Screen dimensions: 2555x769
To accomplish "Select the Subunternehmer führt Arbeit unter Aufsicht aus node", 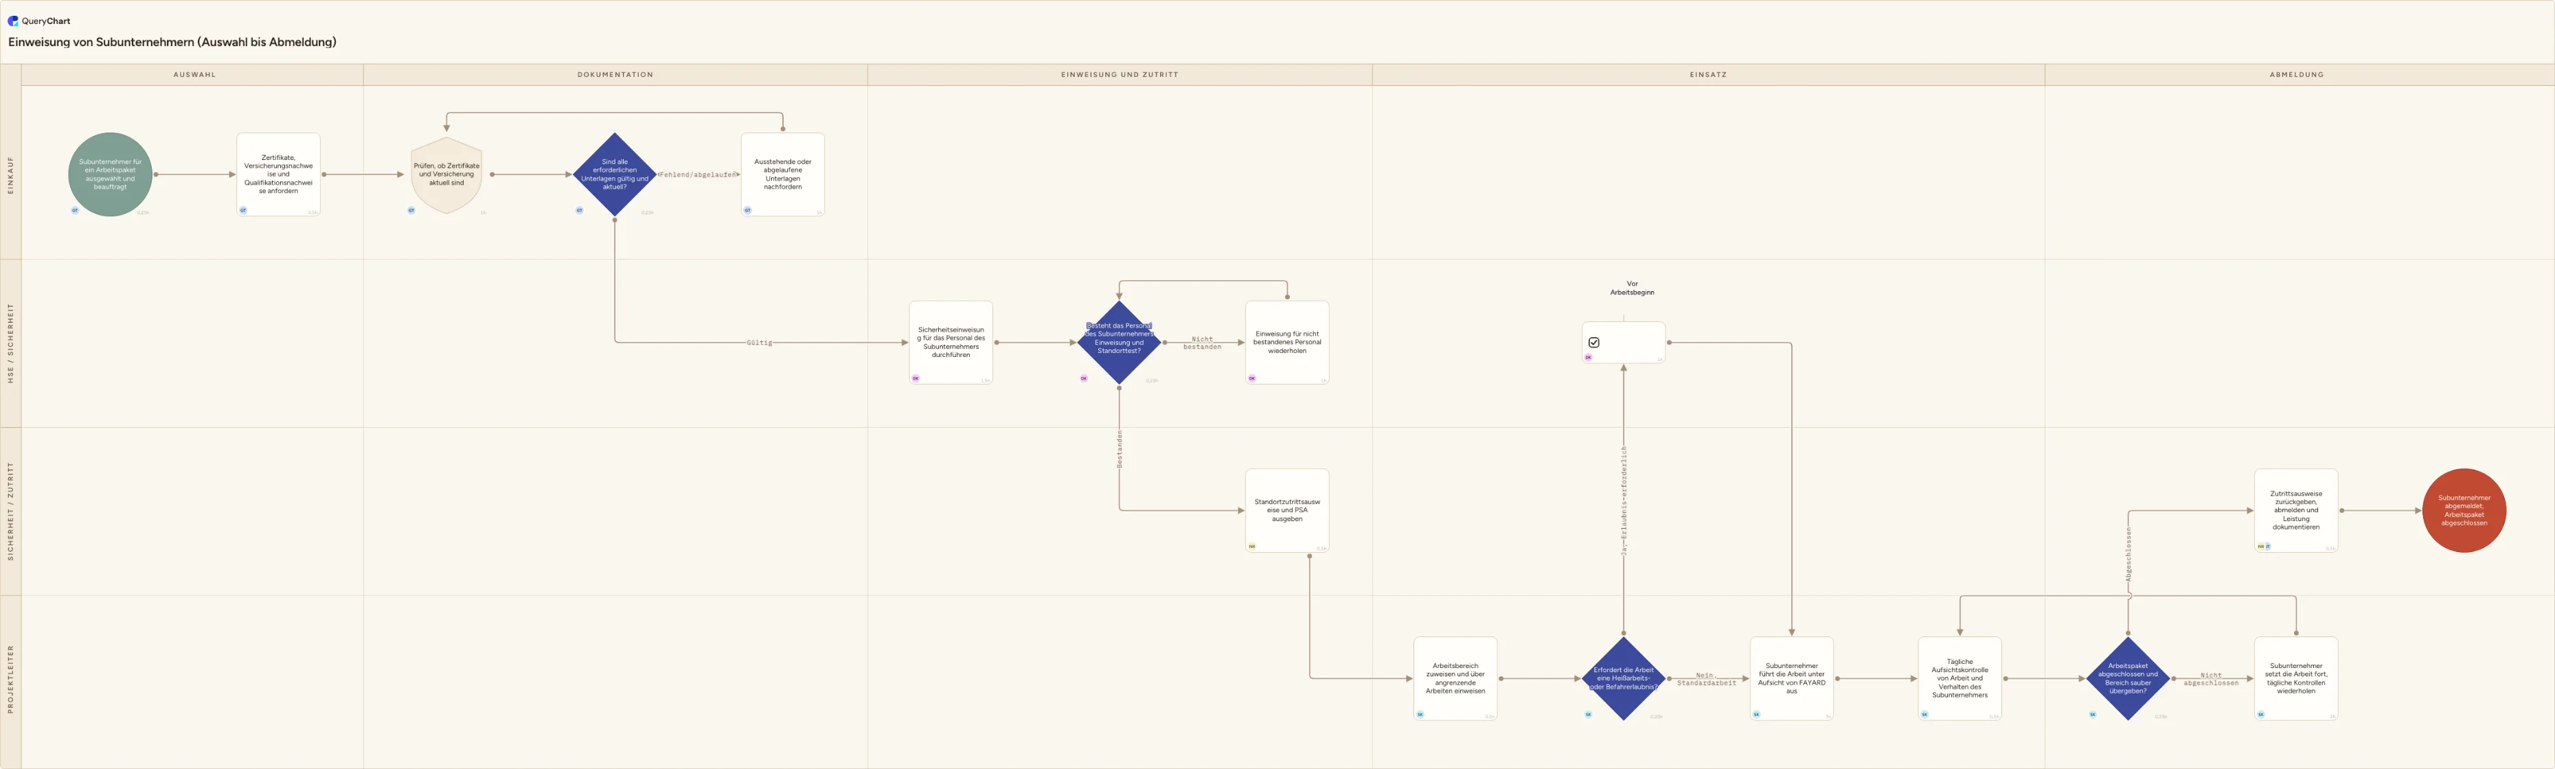I will pos(1791,679).
